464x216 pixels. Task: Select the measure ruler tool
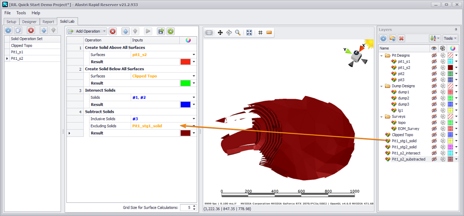[x=269, y=33]
